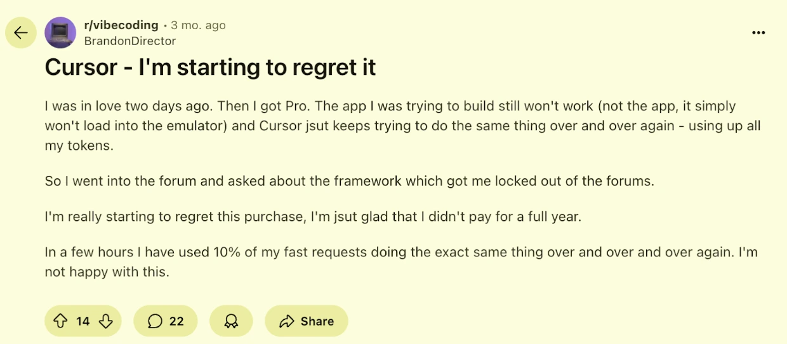Screen dimensions: 787x344
Task: Click the comment count "22"
Action: point(176,321)
